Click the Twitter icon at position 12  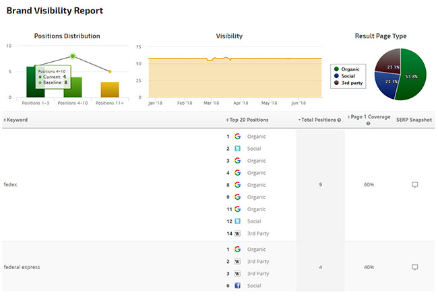coord(237,221)
